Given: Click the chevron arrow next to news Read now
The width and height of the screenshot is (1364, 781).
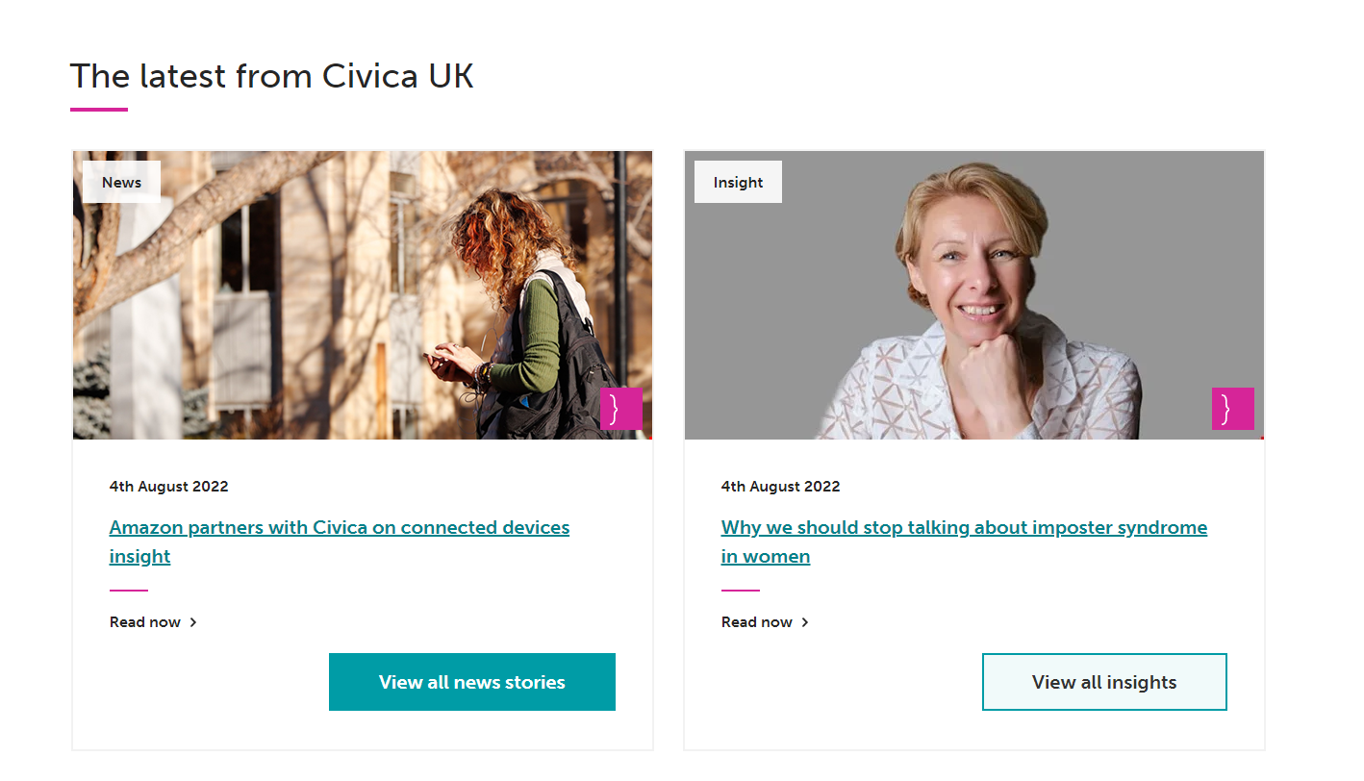Looking at the screenshot, I should tap(193, 621).
